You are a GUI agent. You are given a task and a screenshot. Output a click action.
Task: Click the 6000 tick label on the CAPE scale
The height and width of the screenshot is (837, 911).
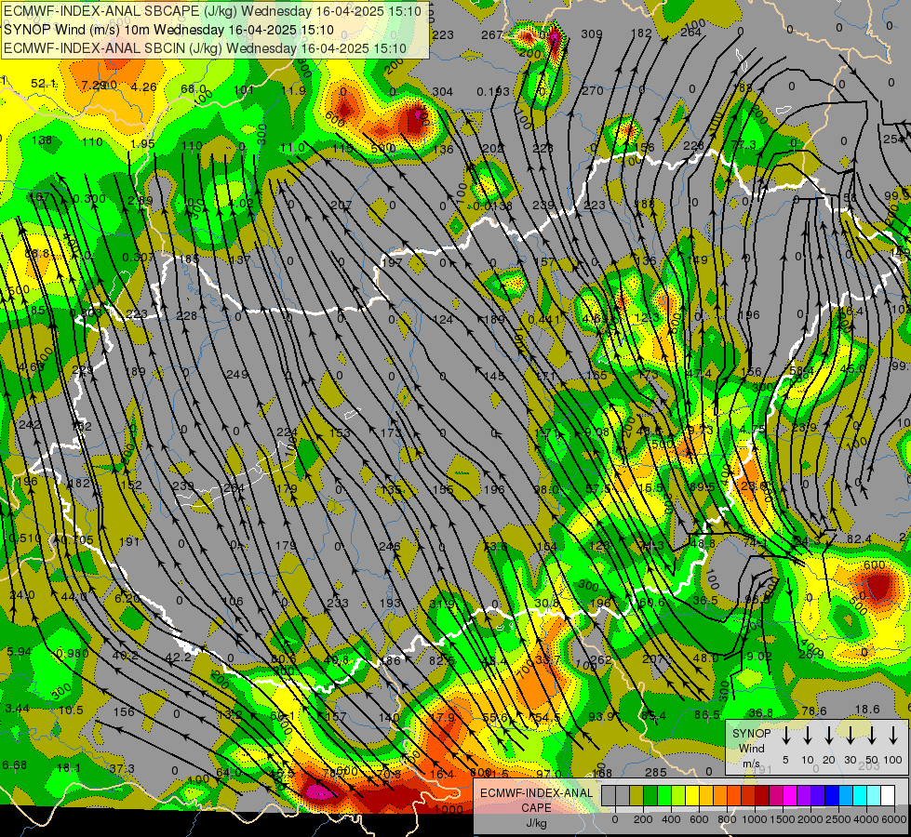point(895,819)
